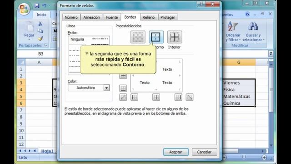Open the Alineación tab
Image resolution: width=291 pixels, height=164 pixels.
[x=91, y=17]
